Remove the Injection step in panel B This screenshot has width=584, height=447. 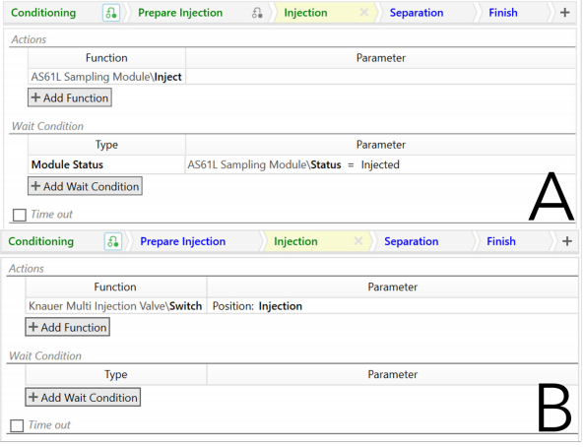coord(358,241)
